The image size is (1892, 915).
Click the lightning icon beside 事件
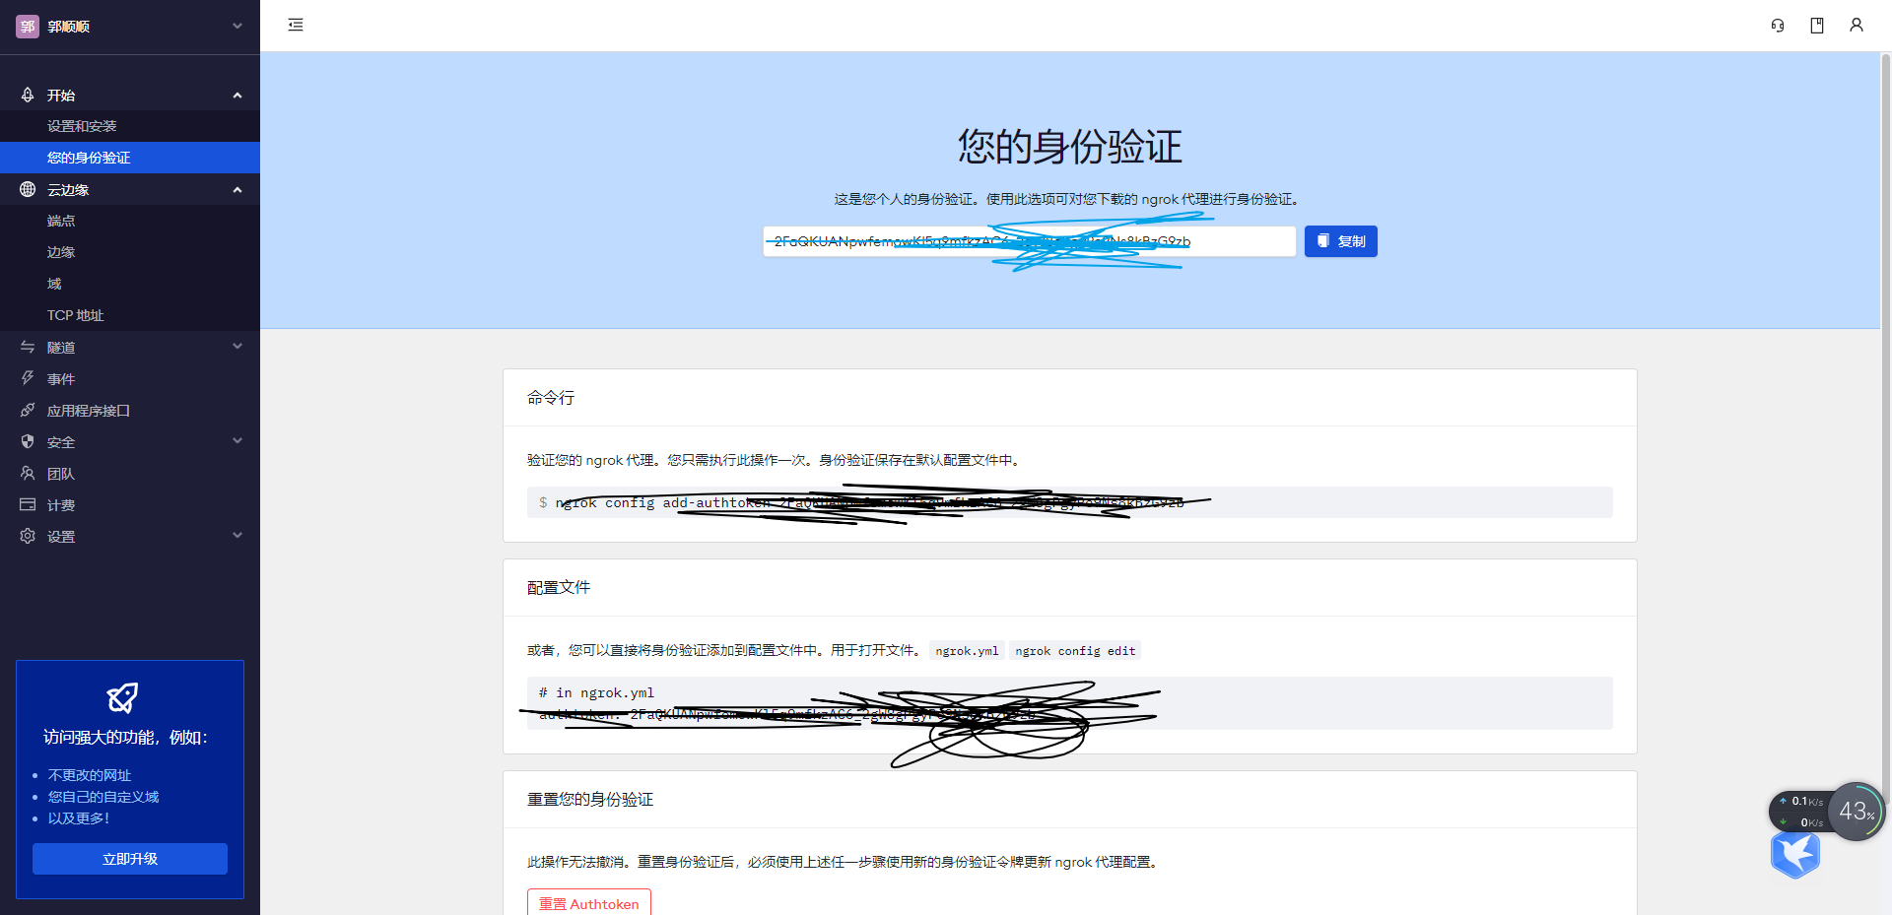pyautogui.click(x=28, y=378)
